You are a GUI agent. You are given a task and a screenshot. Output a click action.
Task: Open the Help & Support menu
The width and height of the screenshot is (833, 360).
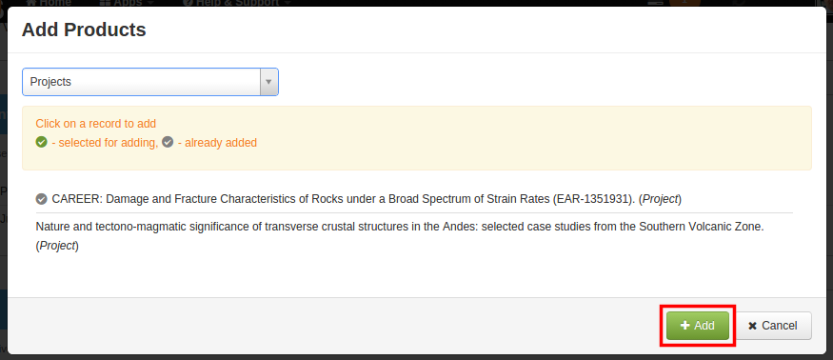click(237, 3)
